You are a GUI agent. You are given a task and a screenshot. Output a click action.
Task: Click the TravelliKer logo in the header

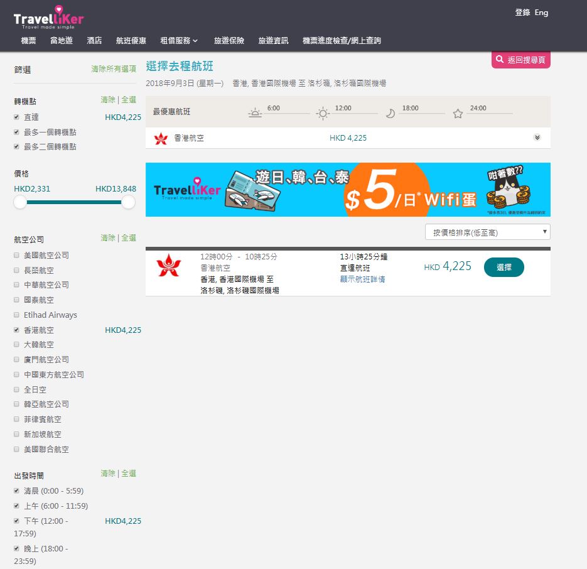click(48, 17)
